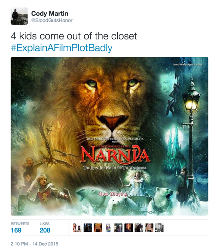Click the first liker avatar in the row
Image resolution: width=219 pixels, height=250 pixels.
[77, 228]
